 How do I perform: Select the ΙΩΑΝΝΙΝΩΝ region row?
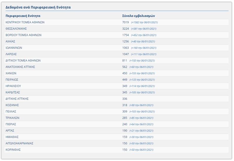click(14, 48)
